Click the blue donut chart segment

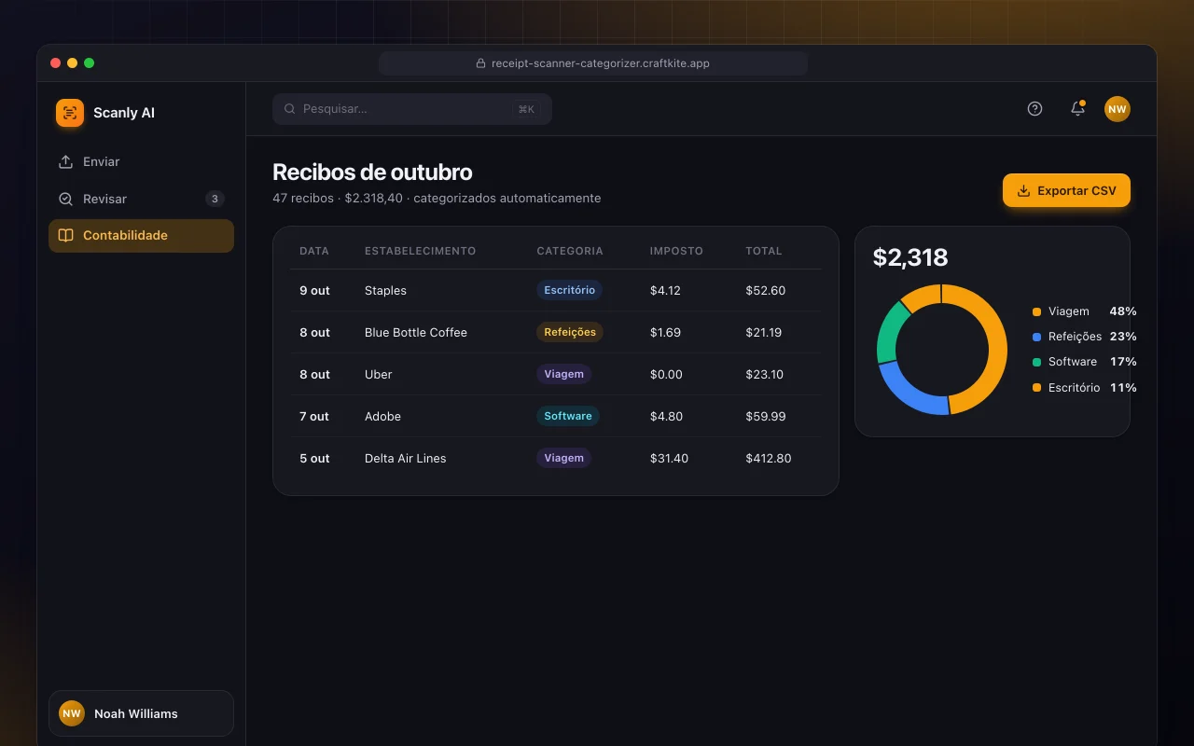[909, 393]
